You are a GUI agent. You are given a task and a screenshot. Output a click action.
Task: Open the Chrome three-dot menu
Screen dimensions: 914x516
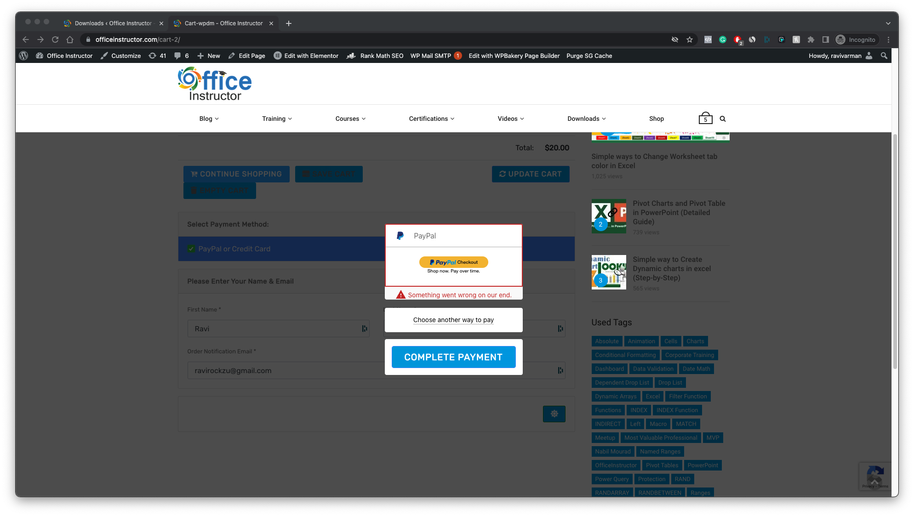point(889,40)
